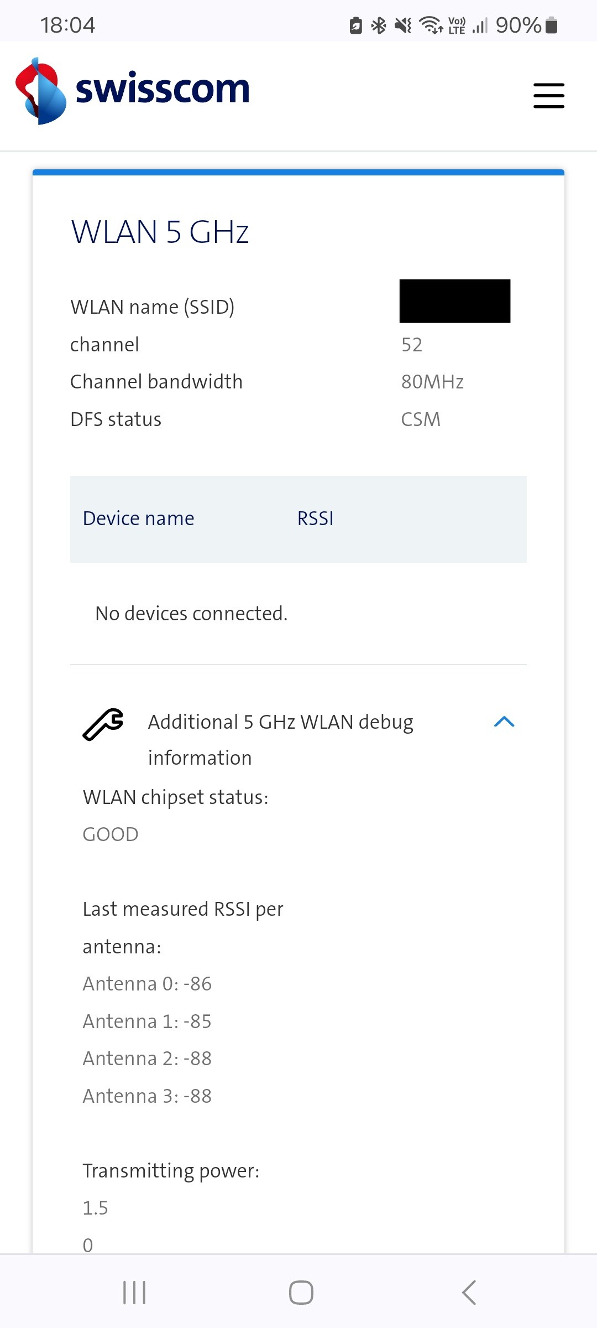Tap the redacted SSID value
This screenshot has height=1328, width=597.
pos(454,301)
